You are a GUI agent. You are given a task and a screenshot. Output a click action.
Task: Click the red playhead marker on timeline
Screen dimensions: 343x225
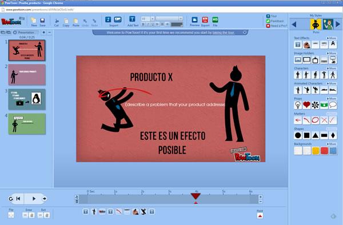(196, 196)
